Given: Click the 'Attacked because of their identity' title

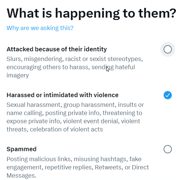Looking at the screenshot, I should pos(57,49).
